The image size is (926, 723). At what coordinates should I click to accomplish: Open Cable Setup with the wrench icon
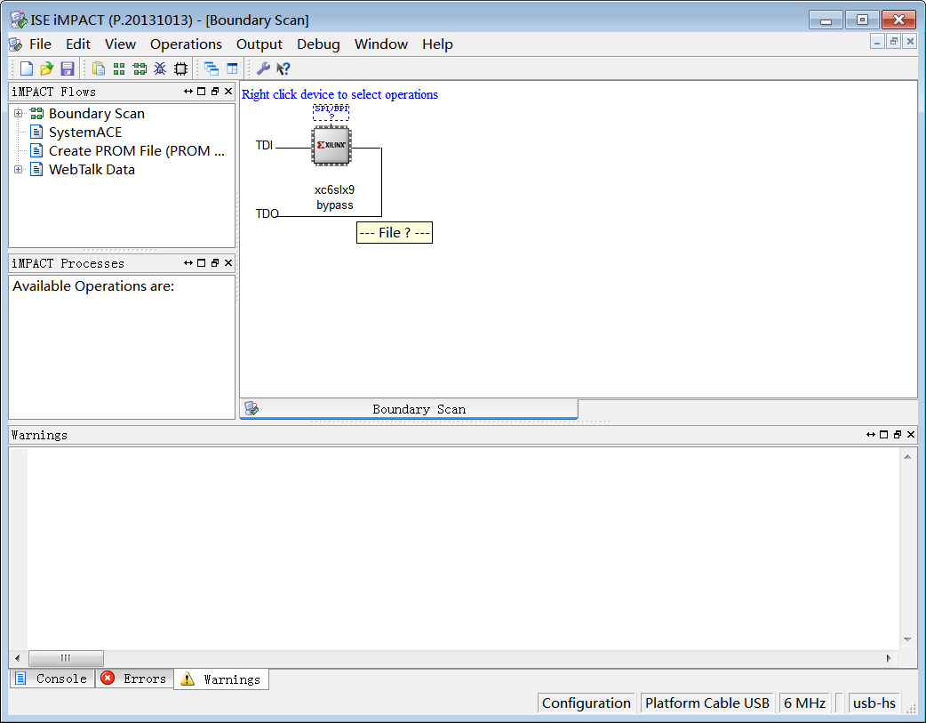click(264, 68)
